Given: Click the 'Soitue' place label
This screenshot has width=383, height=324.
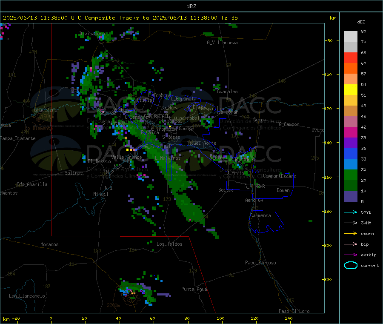Looking at the screenshot, I should 226,190.
